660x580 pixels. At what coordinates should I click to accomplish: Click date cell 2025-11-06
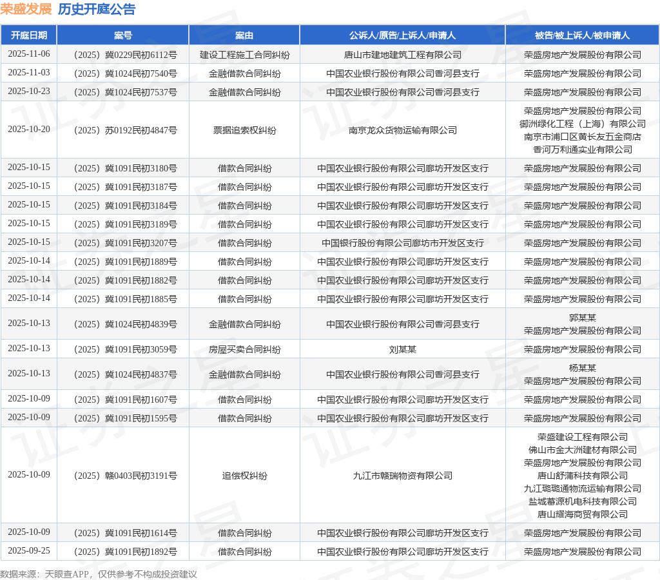[28, 54]
